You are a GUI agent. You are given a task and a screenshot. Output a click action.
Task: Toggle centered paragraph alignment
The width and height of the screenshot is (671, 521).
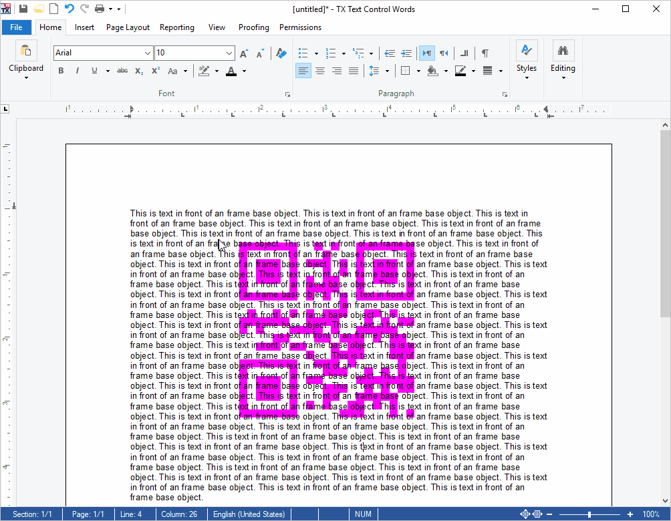320,71
